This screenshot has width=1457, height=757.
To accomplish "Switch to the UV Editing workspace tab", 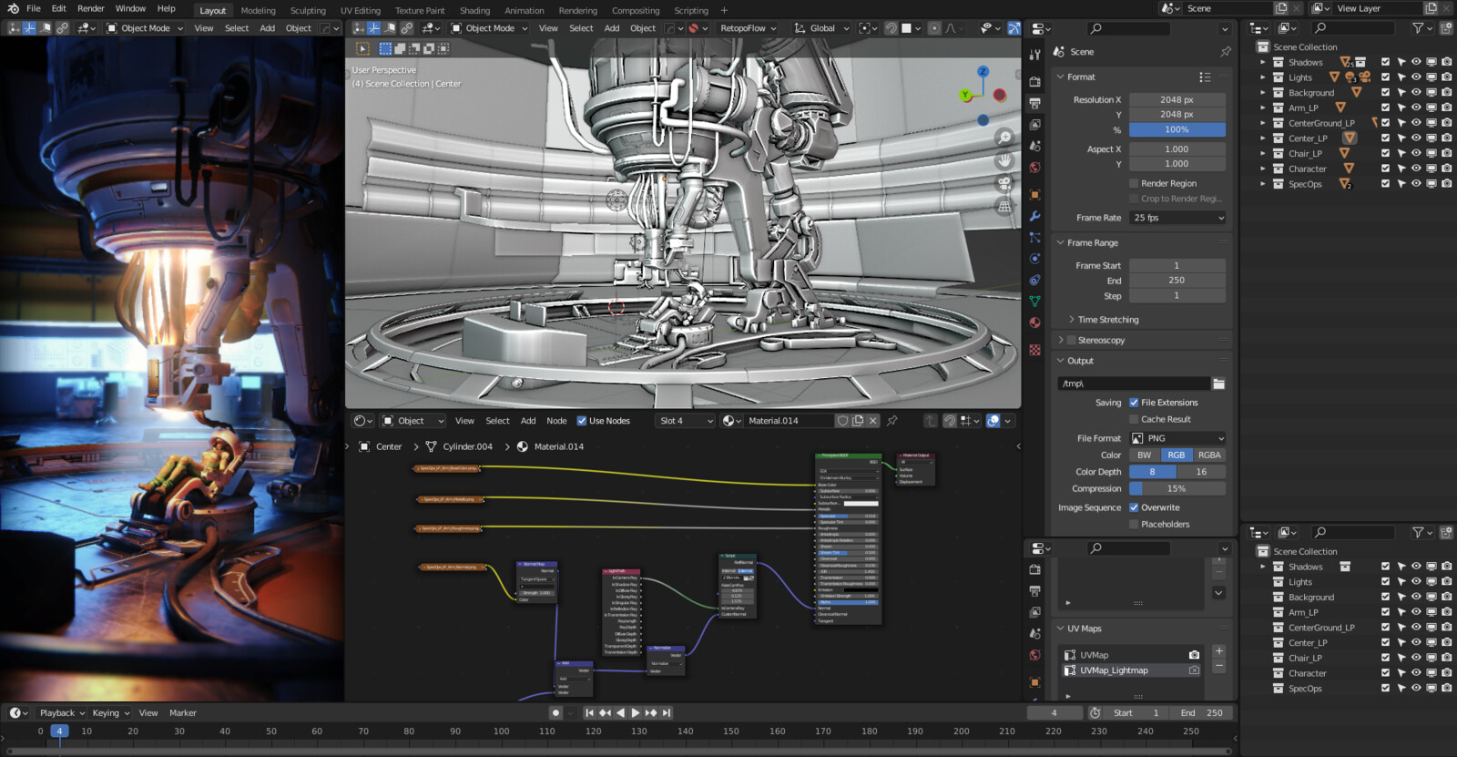I will [x=361, y=11].
